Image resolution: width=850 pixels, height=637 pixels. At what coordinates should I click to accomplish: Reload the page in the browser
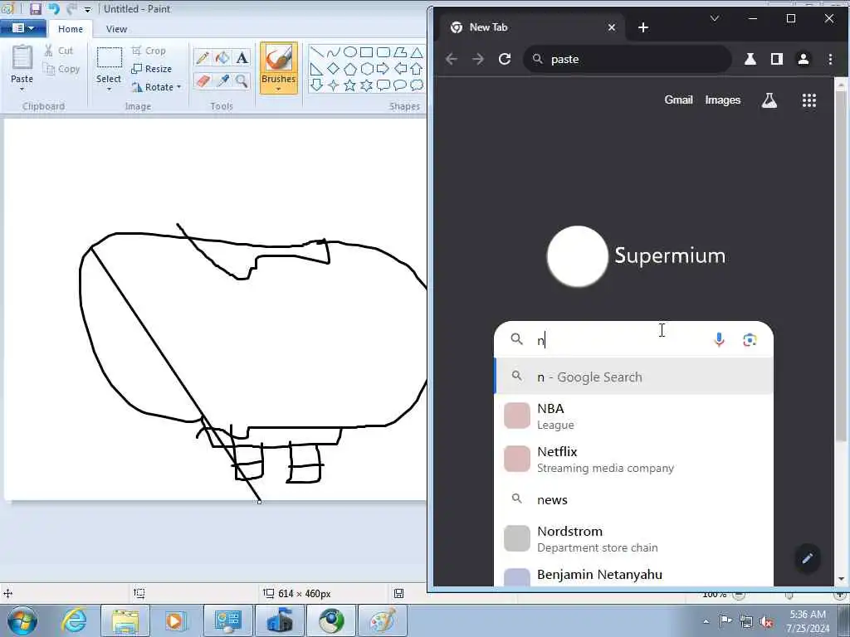505,59
